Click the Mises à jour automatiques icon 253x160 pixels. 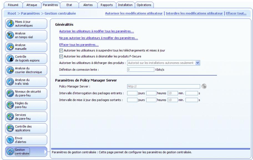tap(10, 24)
